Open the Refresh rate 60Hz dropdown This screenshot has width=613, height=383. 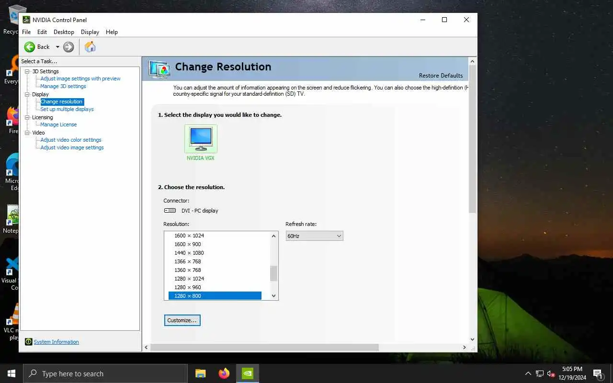click(x=314, y=236)
